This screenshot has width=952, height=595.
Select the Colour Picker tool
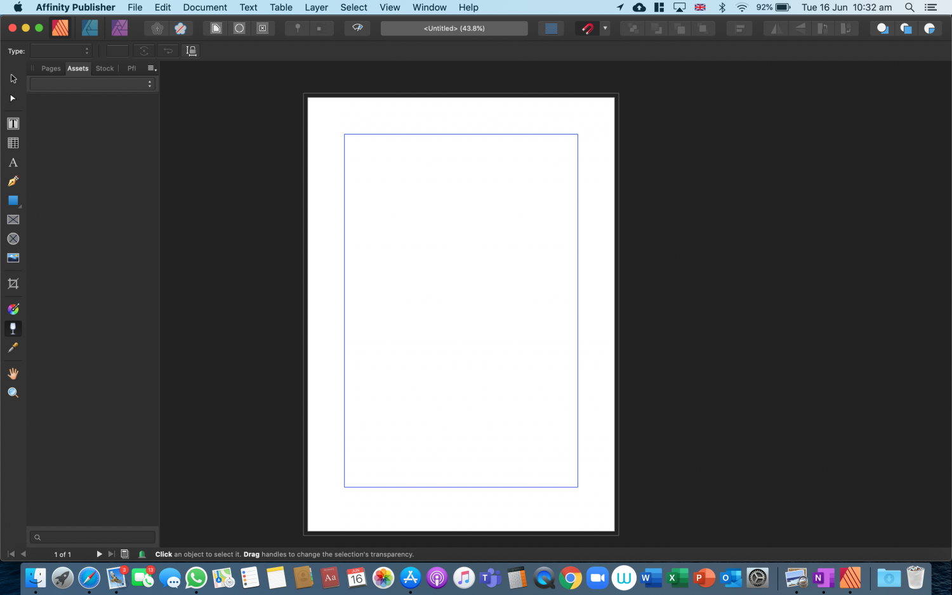[x=13, y=348]
